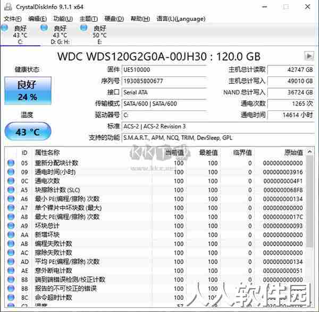Click the 临界值 column header
Screen dimensions: 319x312
(x=242, y=152)
